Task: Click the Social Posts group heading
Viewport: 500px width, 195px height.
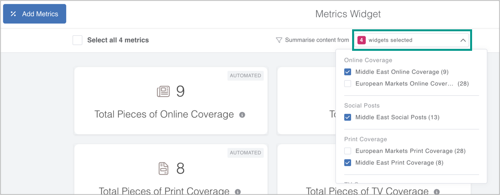Action: tap(362, 106)
